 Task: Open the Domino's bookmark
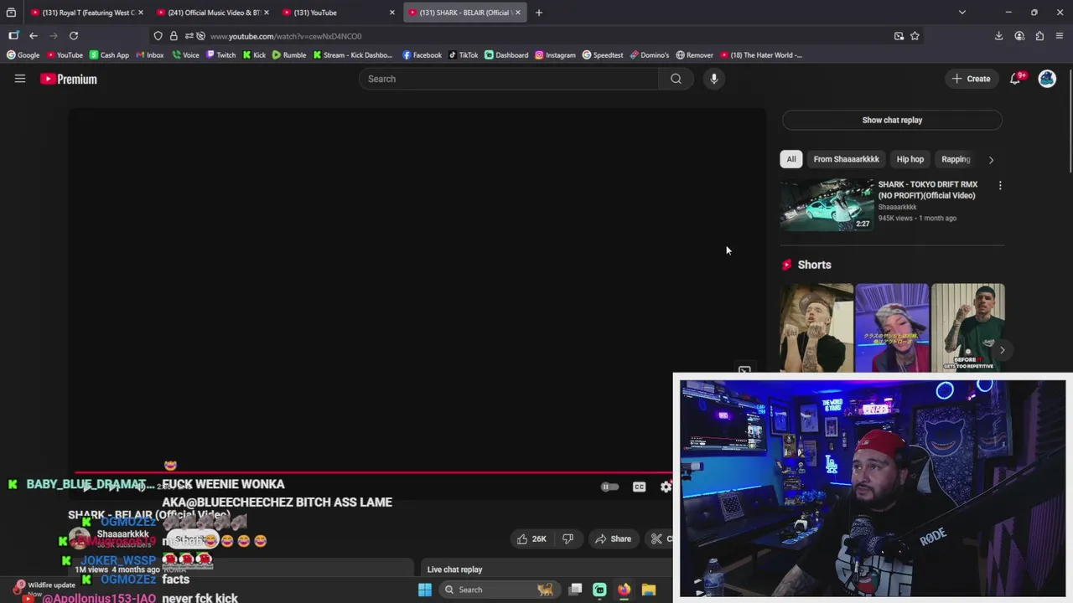click(x=650, y=55)
